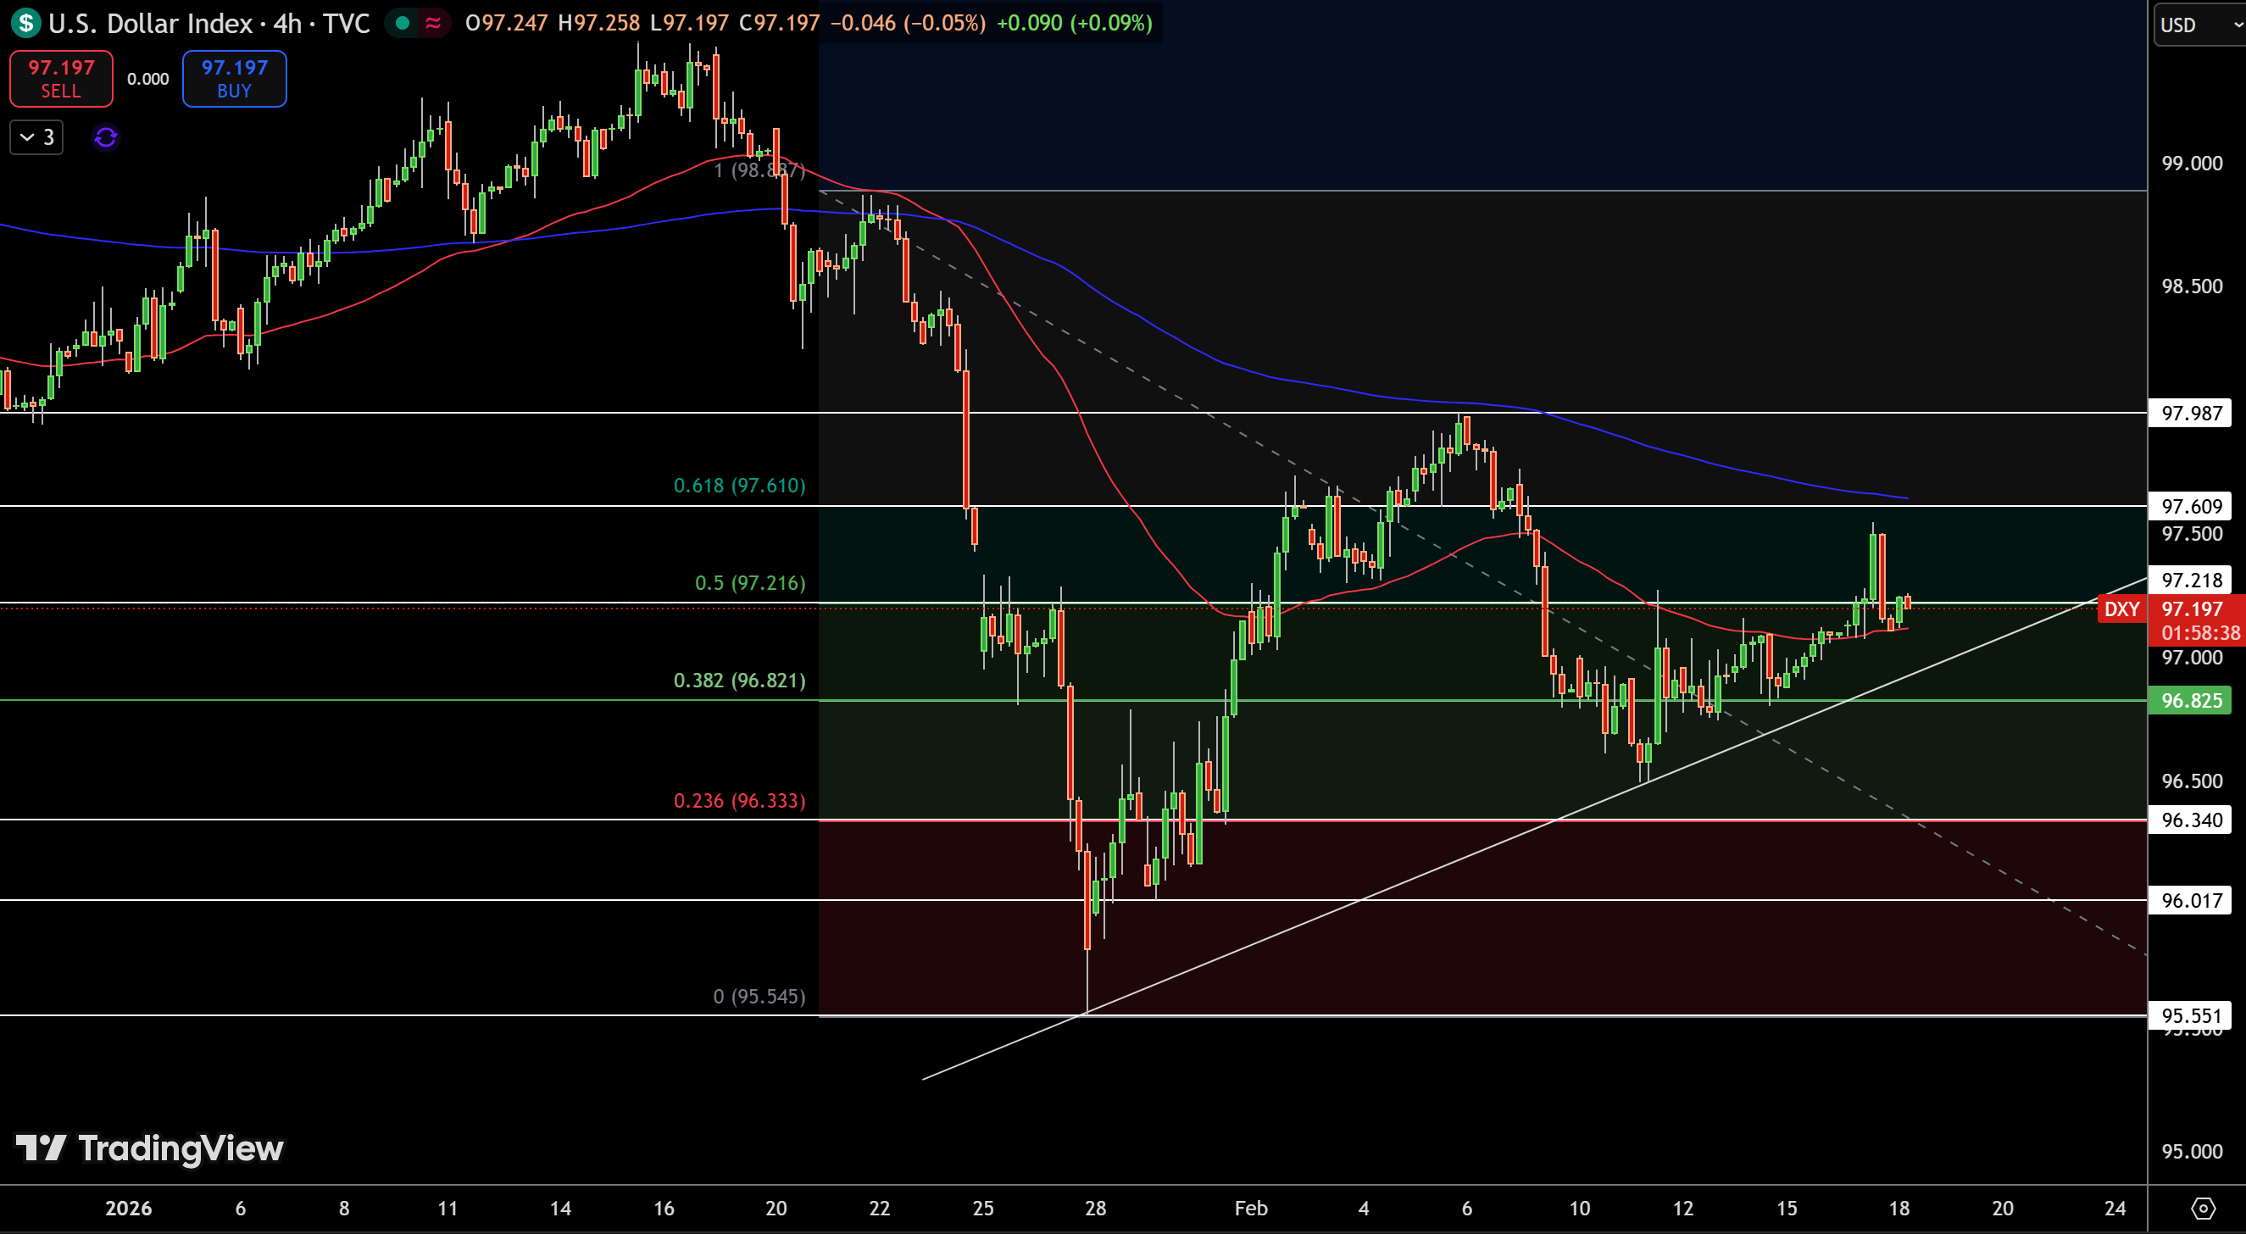2246x1234 pixels.
Task: Select the 95.551 price level label
Action: coord(2191,1015)
